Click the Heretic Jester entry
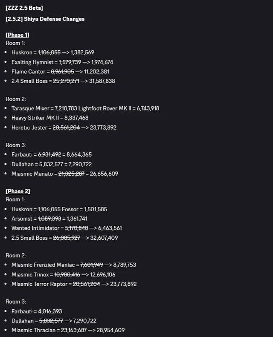This screenshot has width=273, height=337. (64, 127)
